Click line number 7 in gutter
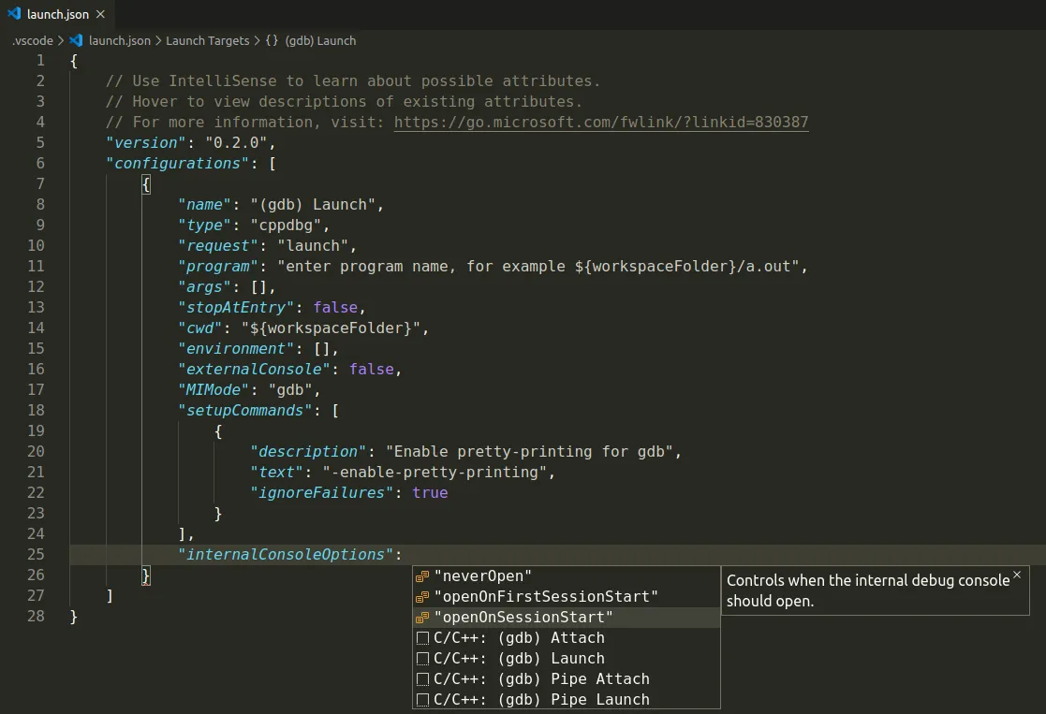1046x714 pixels. pyautogui.click(x=40, y=184)
